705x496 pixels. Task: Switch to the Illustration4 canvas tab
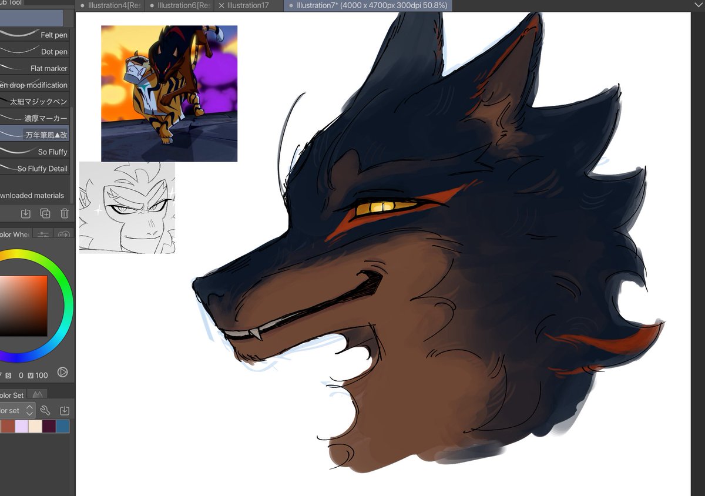pos(110,5)
